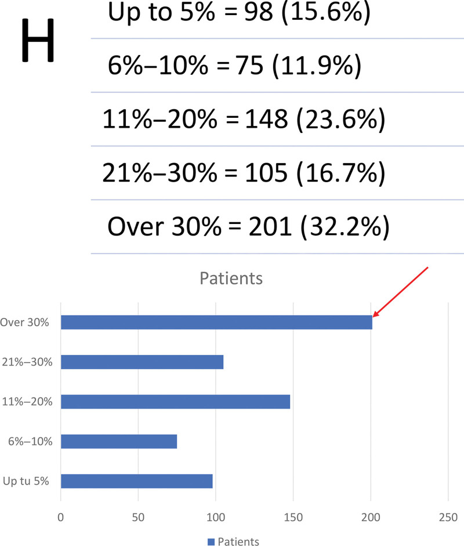Click the large letter H label
Screen dimensions: 464x546
[x=38, y=41]
